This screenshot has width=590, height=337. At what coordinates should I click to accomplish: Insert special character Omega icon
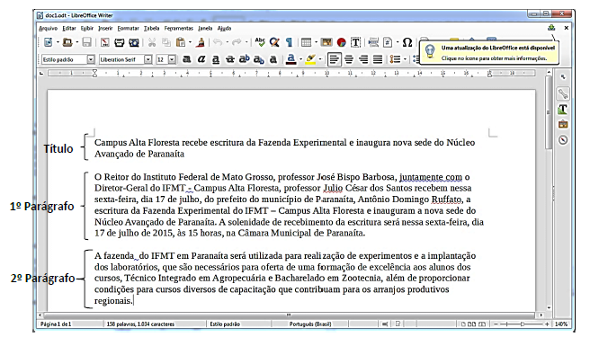pyautogui.click(x=407, y=42)
